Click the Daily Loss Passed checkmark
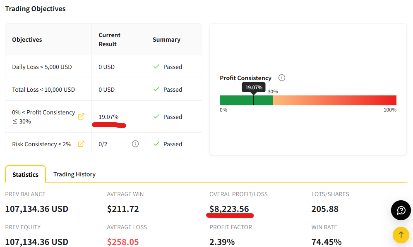This screenshot has height=247, width=413. (156, 66)
